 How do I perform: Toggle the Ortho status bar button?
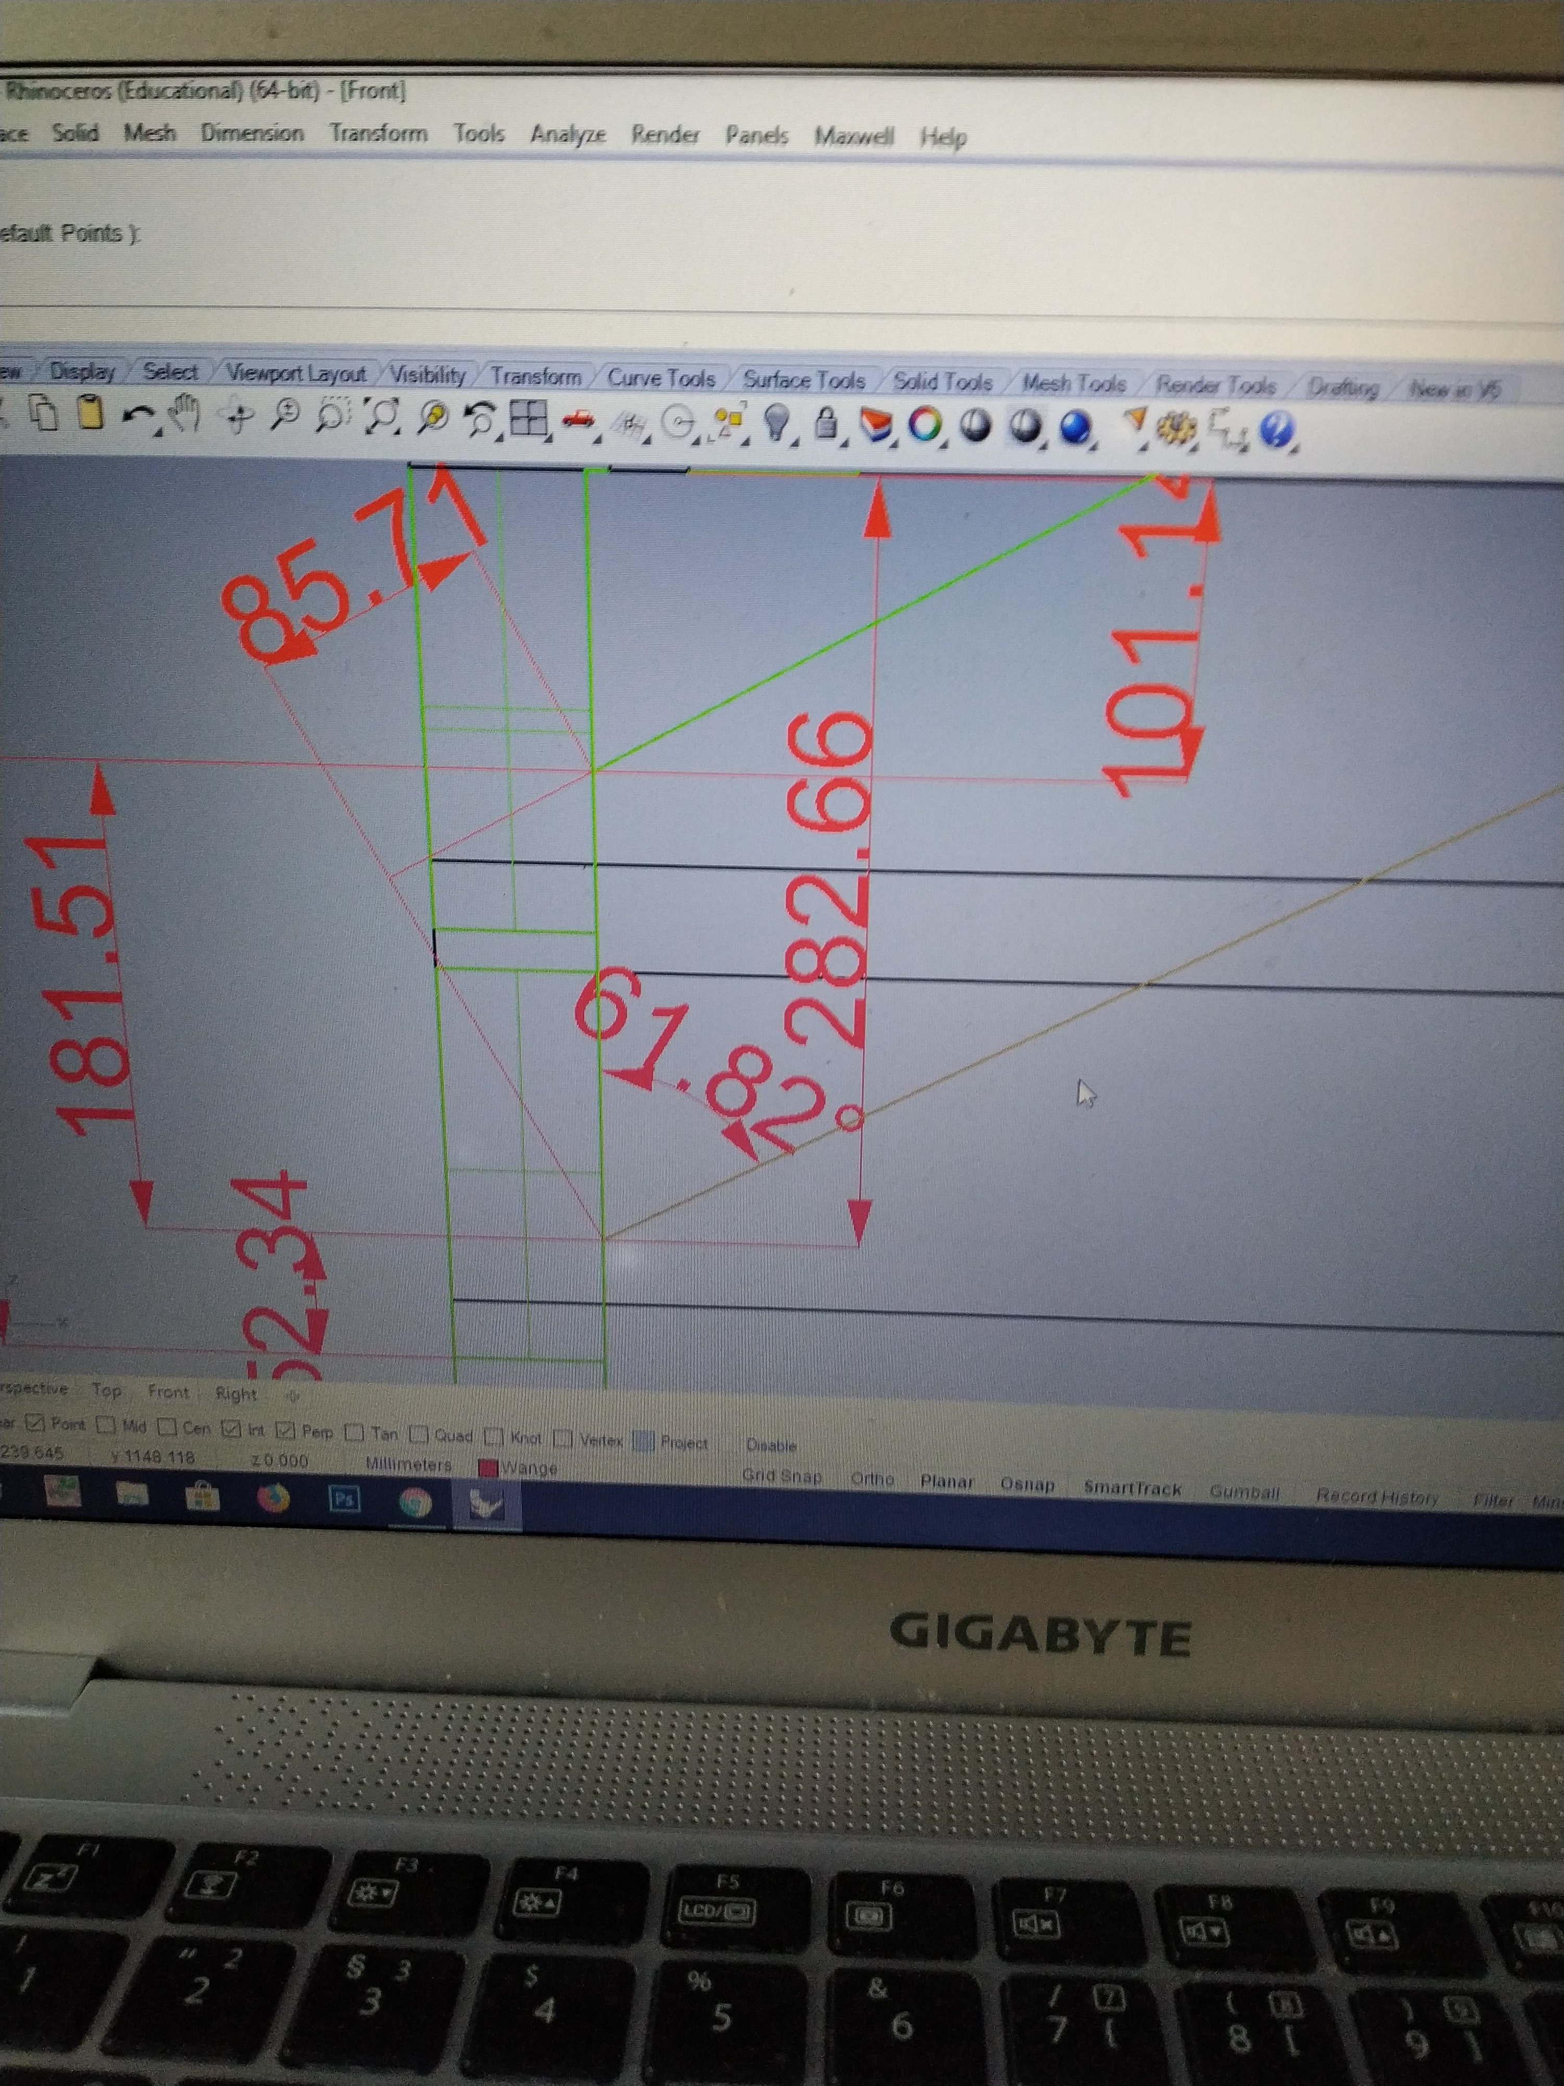[872, 1478]
